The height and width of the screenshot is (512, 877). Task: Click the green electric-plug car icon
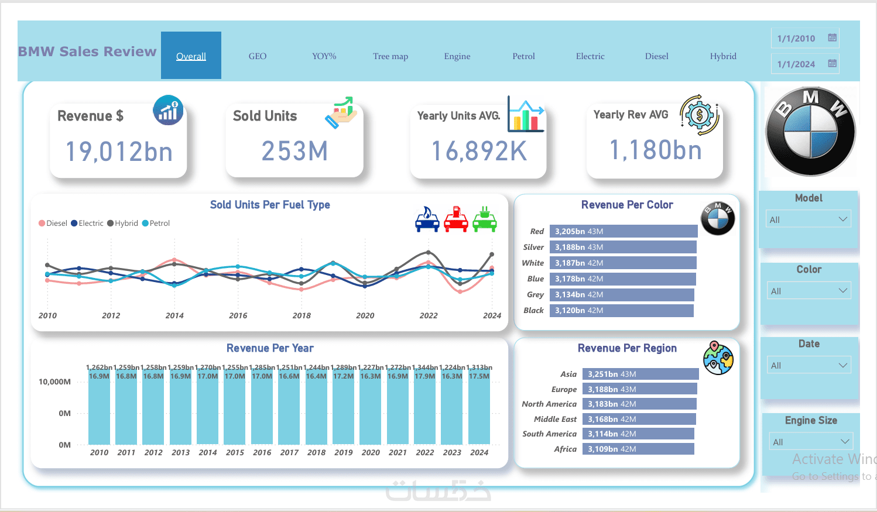pyautogui.click(x=485, y=219)
